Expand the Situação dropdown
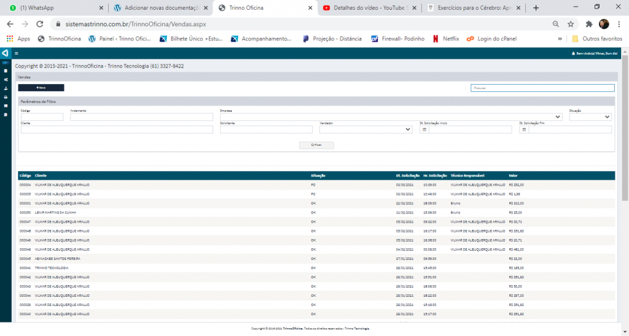This screenshot has height=336, width=629. (607, 117)
